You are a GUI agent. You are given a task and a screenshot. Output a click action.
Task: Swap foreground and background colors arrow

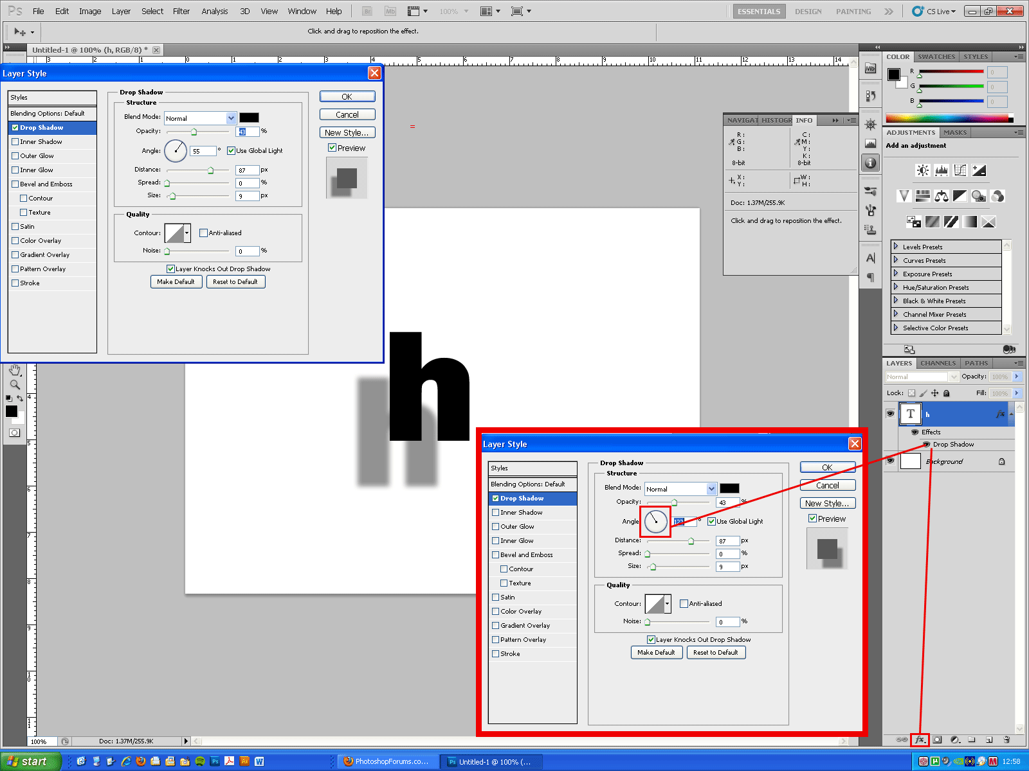[x=20, y=398]
